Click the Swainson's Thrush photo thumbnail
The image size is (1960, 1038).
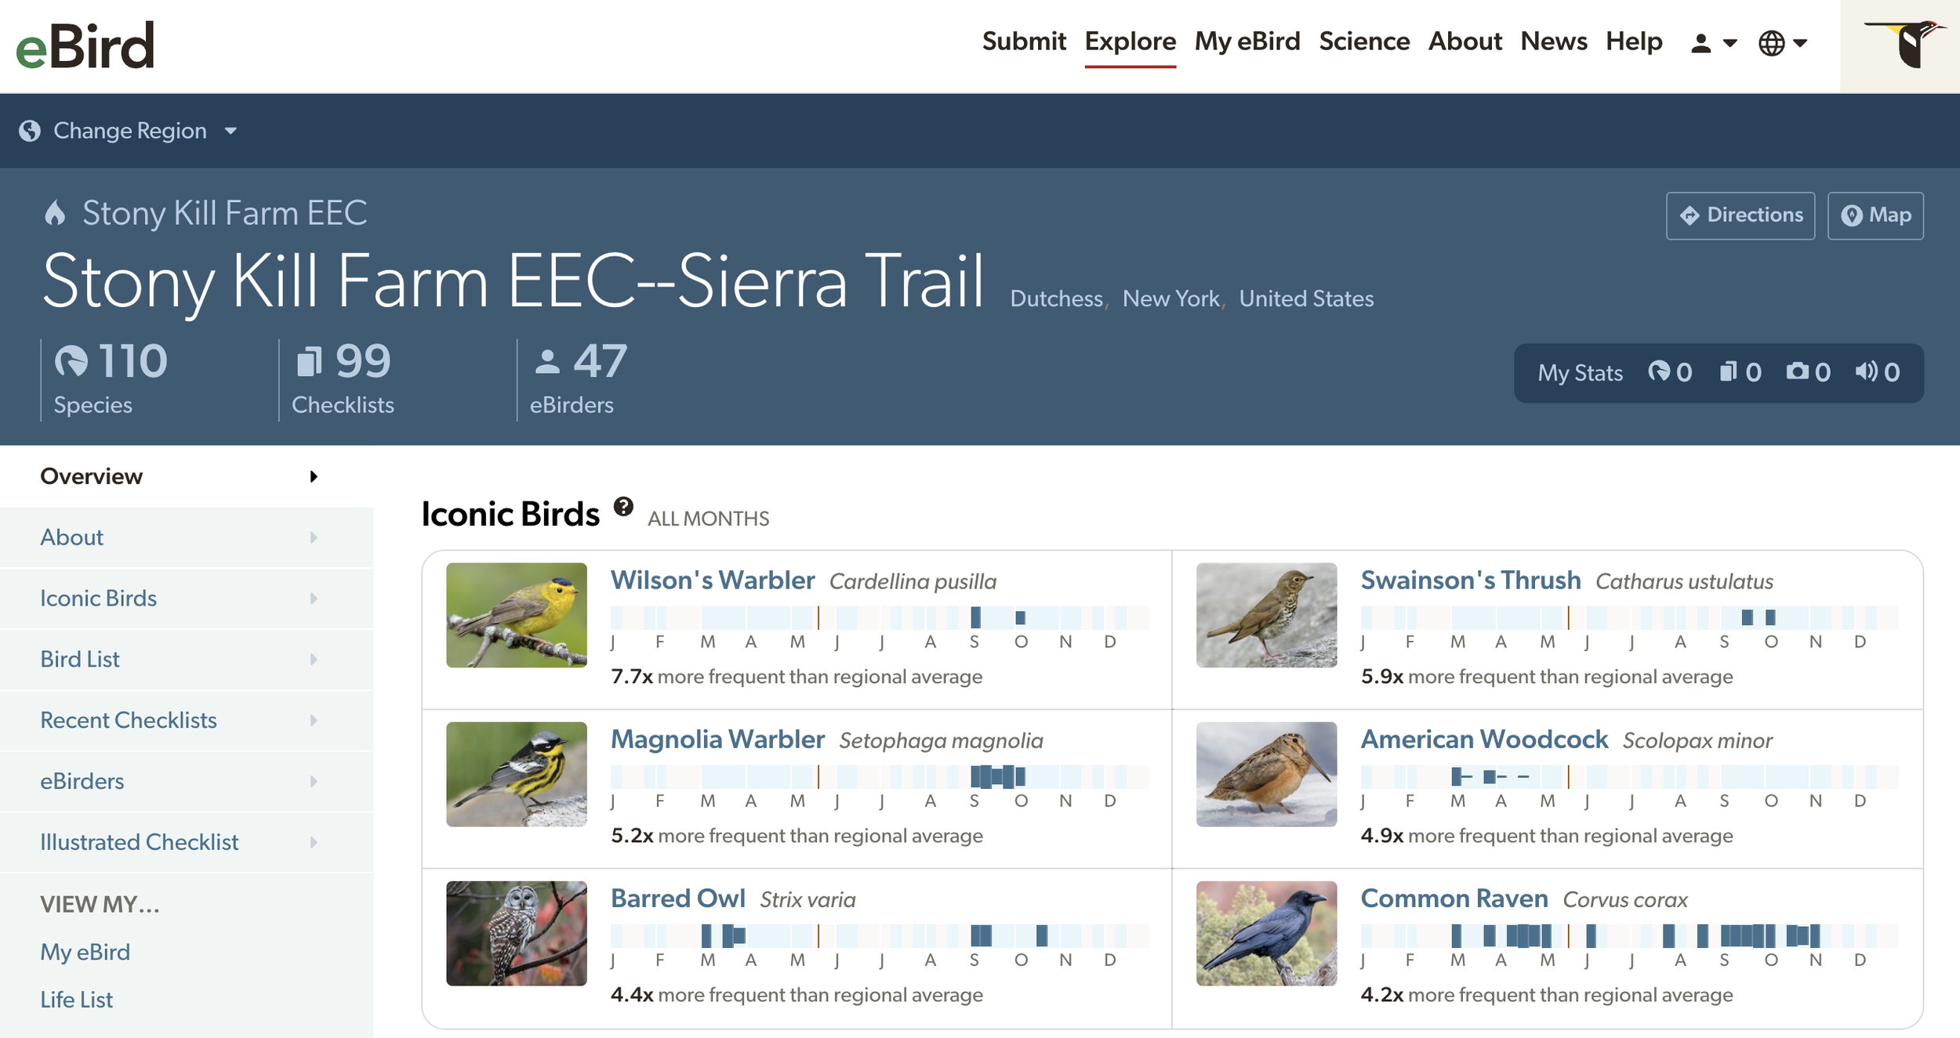pyautogui.click(x=1266, y=615)
